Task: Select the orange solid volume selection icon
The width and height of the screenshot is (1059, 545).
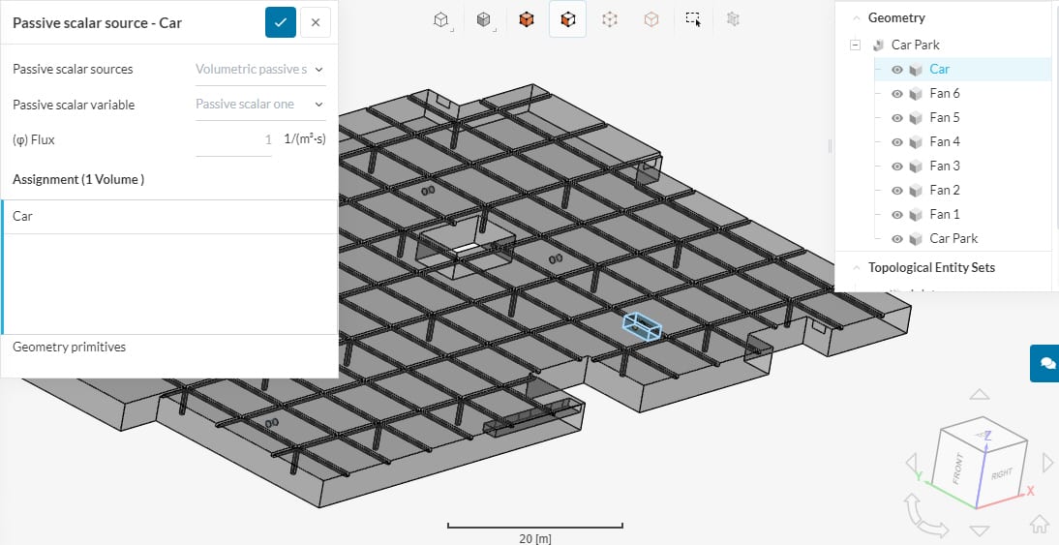Action: 526,18
